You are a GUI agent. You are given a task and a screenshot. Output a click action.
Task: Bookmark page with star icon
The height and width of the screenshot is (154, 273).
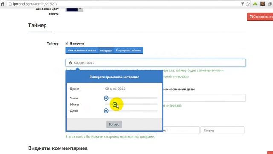click(247, 4)
